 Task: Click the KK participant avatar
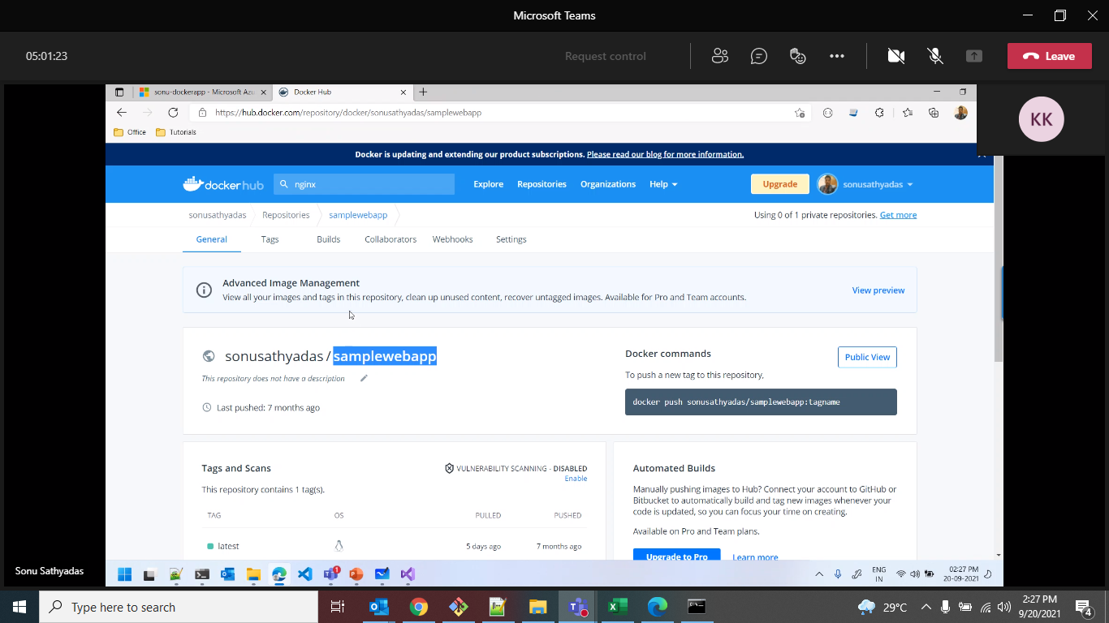(x=1041, y=119)
